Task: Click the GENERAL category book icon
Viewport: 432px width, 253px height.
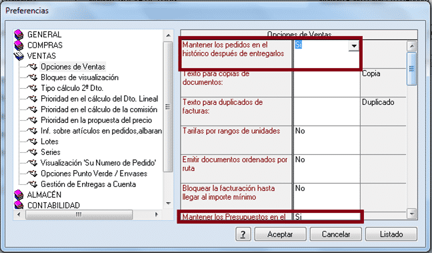Action: [x=19, y=35]
